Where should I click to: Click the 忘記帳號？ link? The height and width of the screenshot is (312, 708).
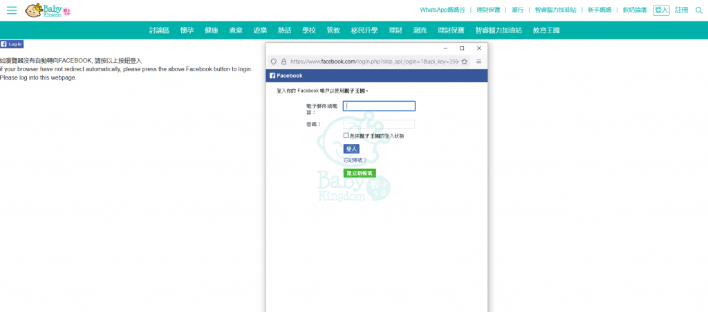tap(355, 160)
